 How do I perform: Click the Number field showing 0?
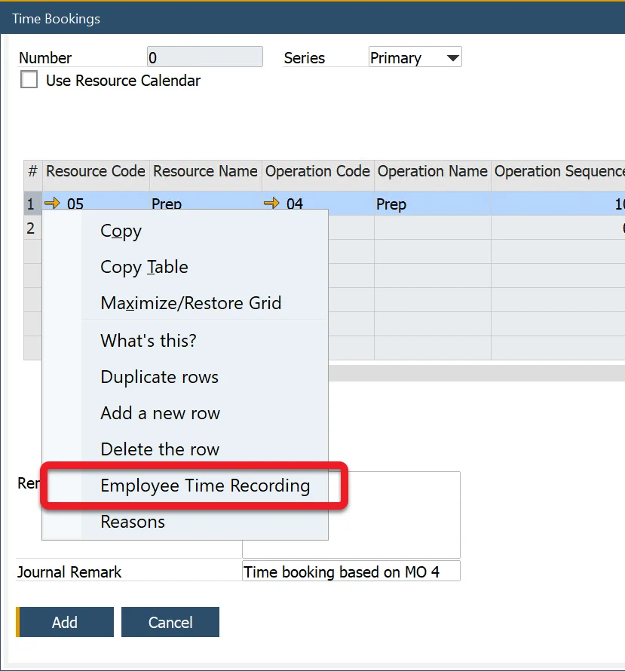[204, 56]
